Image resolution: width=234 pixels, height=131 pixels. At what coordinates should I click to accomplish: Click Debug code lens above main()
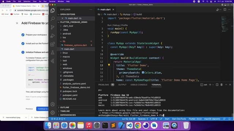click(116, 25)
